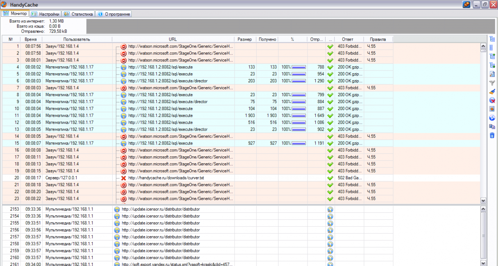Image resolution: width=498 pixels, height=266 pixels.
Task: Click the tree icon with green plus
Action: 492,56
